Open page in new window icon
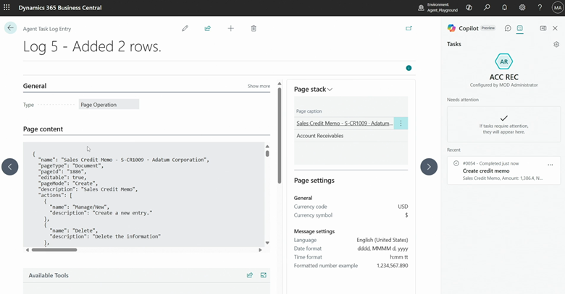The height and width of the screenshot is (294, 565). pos(409,28)
